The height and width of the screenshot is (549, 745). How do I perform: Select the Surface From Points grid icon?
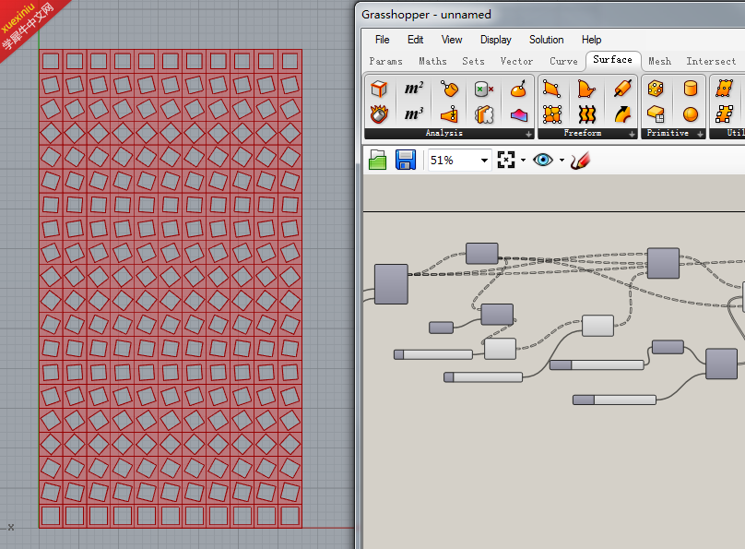point(552,114)
